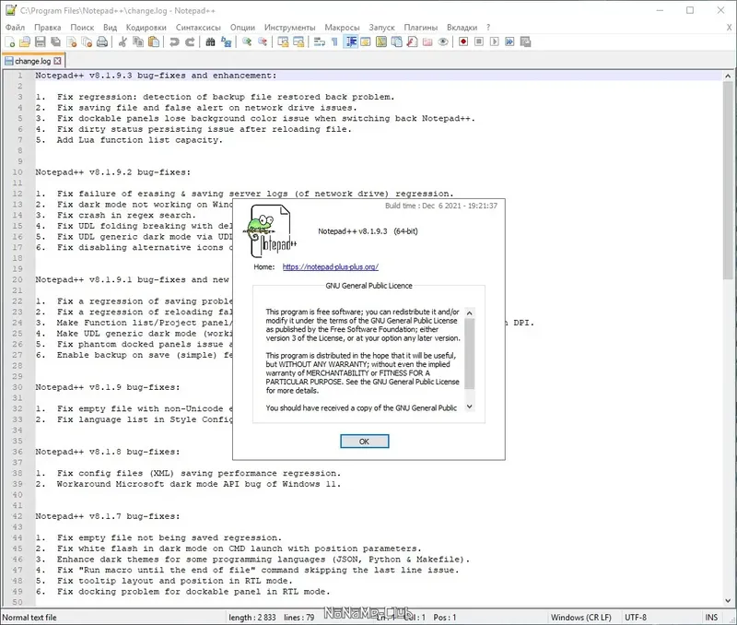Undo the last action via toolbar
Viewport: 737px width, 625px height.
174,42
